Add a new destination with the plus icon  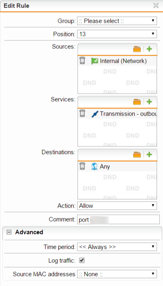tap(149, 154)
